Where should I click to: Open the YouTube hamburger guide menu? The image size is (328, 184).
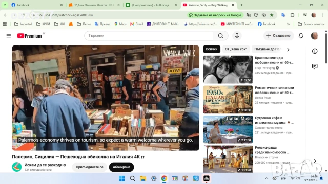coord(9,36)
